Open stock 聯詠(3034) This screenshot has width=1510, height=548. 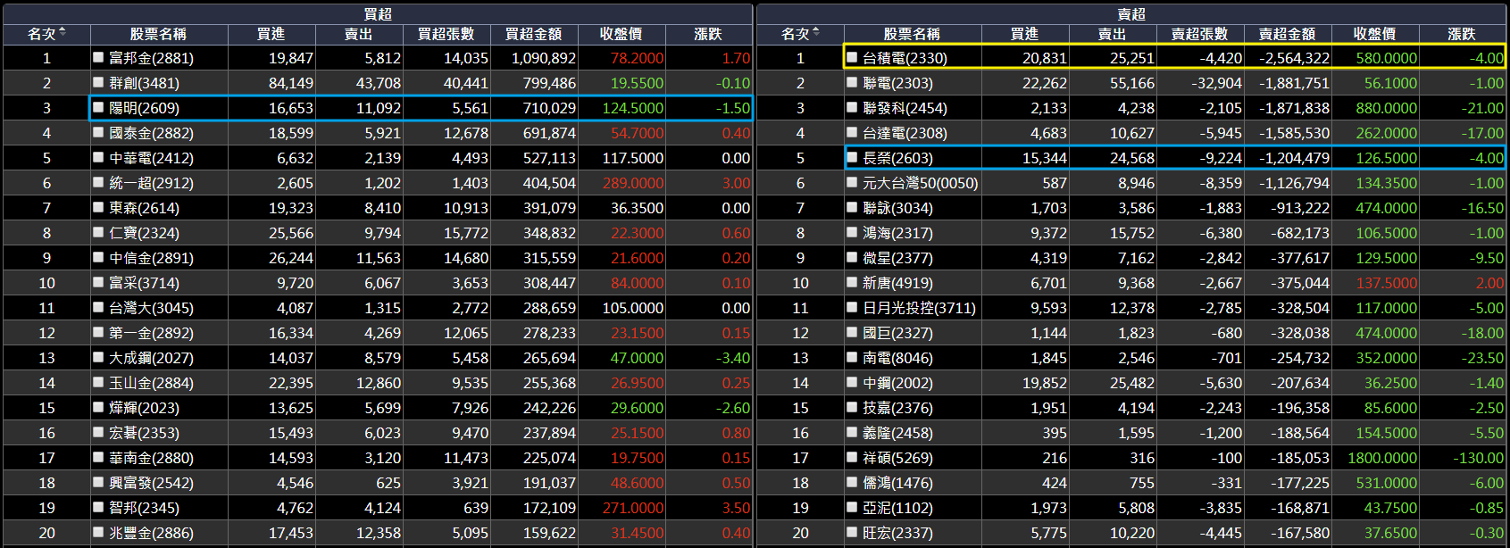897,208
